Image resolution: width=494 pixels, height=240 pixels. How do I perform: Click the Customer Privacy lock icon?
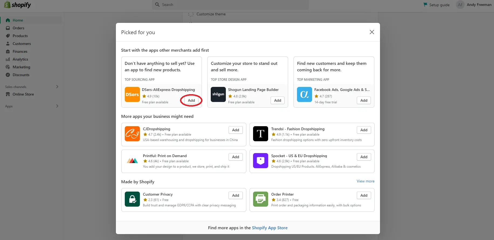132,199
